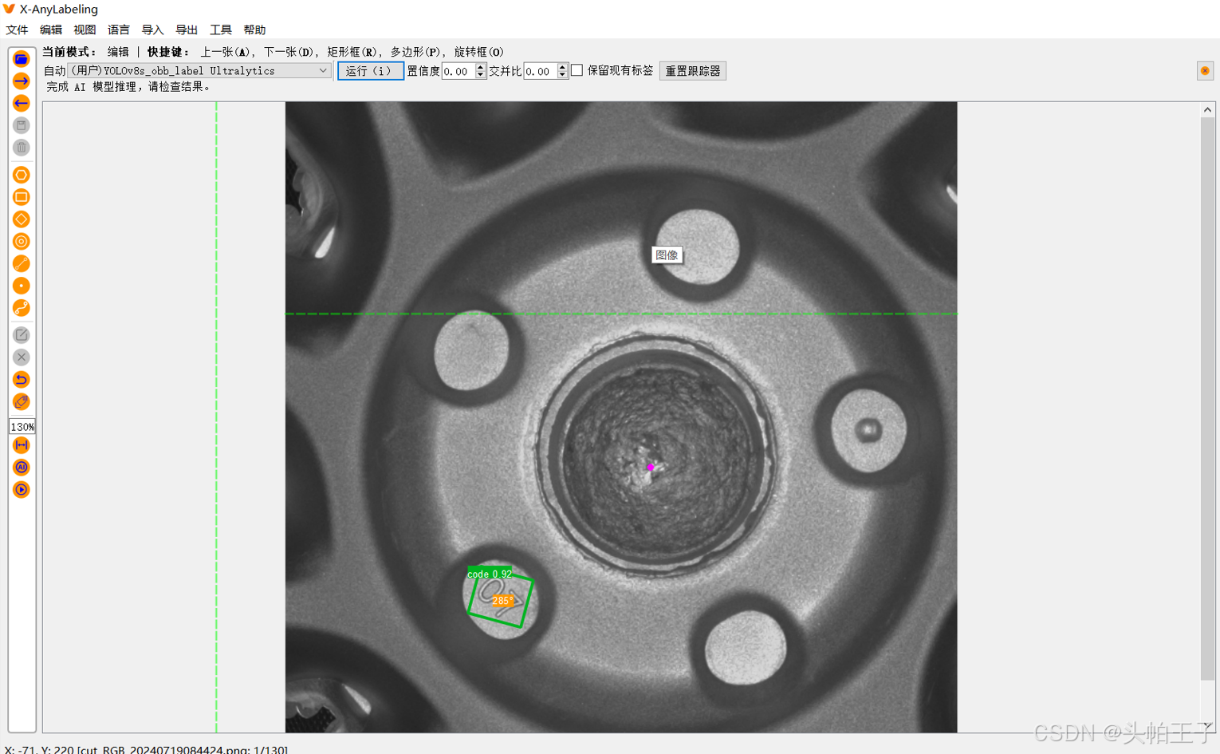1220x754 pixels.
Task: Open the 帮助 menu
Action: point(254,30)
